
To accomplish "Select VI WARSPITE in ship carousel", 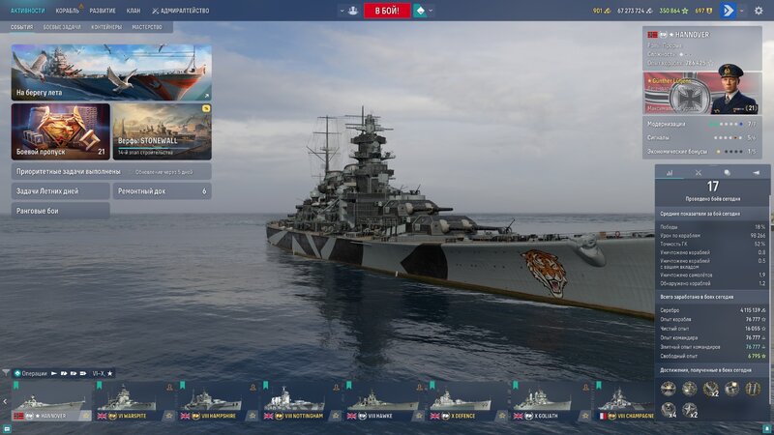I will [134, 401].
